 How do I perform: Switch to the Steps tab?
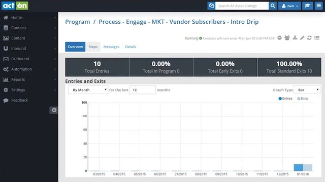(93, 47)
